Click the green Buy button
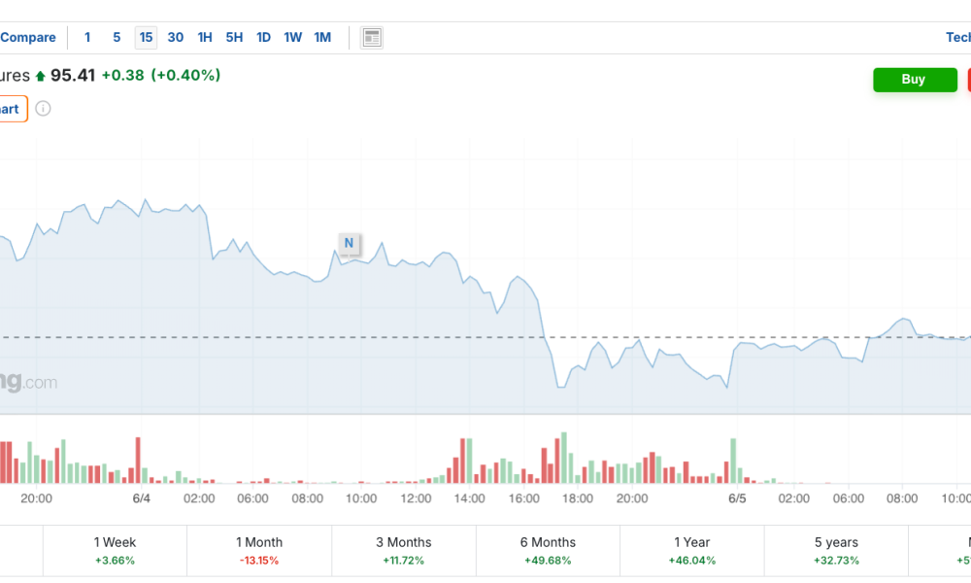971x583 pixels. click(915, 80)
